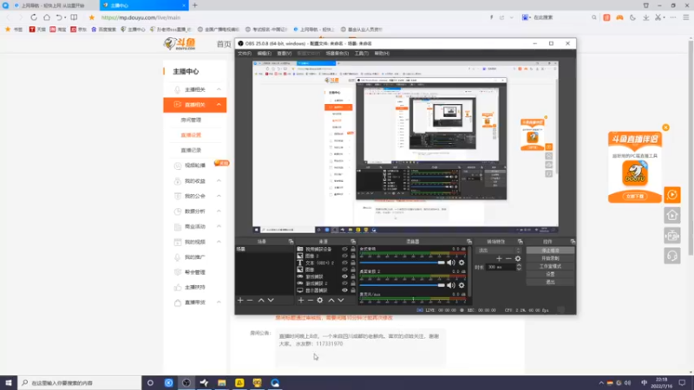Toggle visibility of 视频捕获设备 source

click(x=344, y=250)
